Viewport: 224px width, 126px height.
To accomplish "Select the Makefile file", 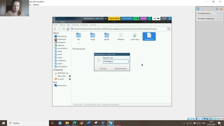I will click(x=121, y=36).
